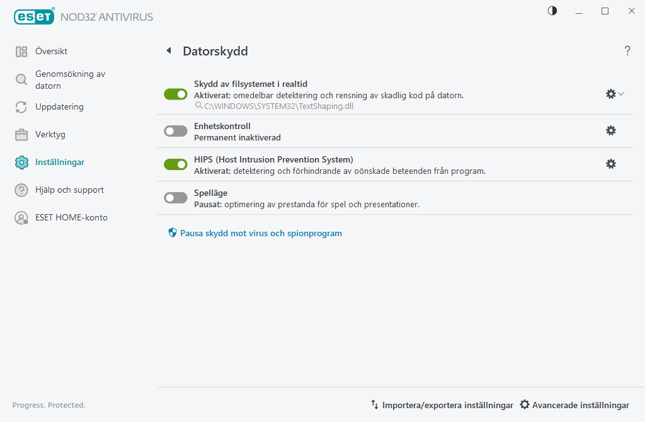The height and width of the screenshot is (422, 645).
Task: Click Pausa skydd mot virus och spionprogram
Action: (x=261, y=233)
